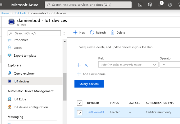Collapse the left sidebar menu with the chevron
Screen dimensions: 180x124
tap(64, 33)
